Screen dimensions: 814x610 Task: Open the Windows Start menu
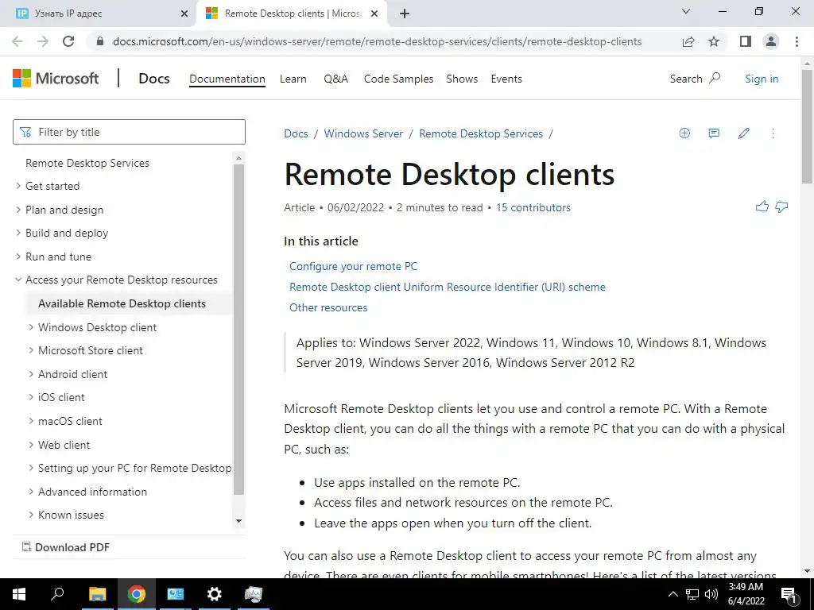coord(19,594)
